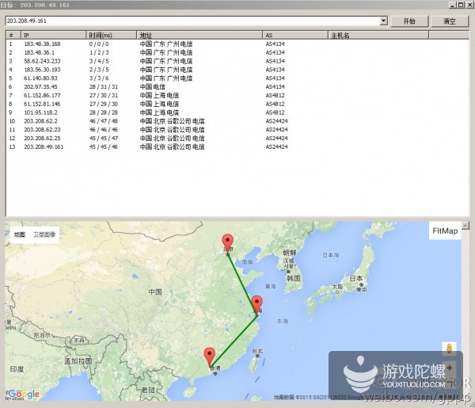Click the FitMap button on map

pos(444,231)
